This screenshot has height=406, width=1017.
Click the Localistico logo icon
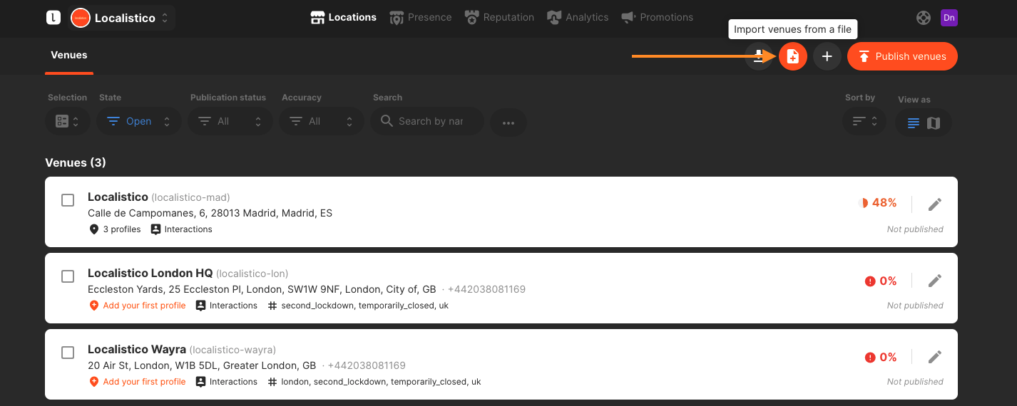pos(53,18)
